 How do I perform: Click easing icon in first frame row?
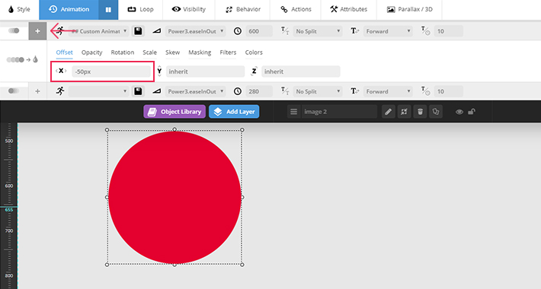coord(157,31)
